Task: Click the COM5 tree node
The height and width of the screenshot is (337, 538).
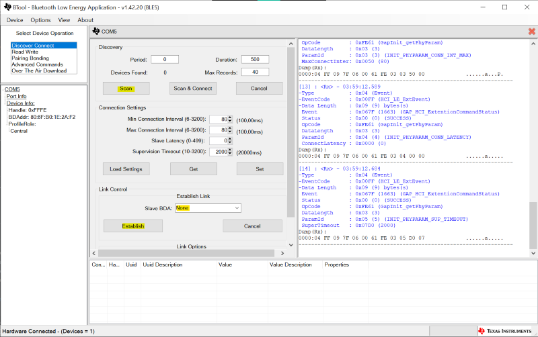Action: pos(12,89)
